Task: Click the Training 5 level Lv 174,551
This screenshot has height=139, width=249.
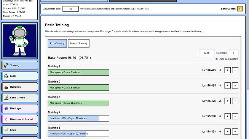Action: [x=209, y=131]
